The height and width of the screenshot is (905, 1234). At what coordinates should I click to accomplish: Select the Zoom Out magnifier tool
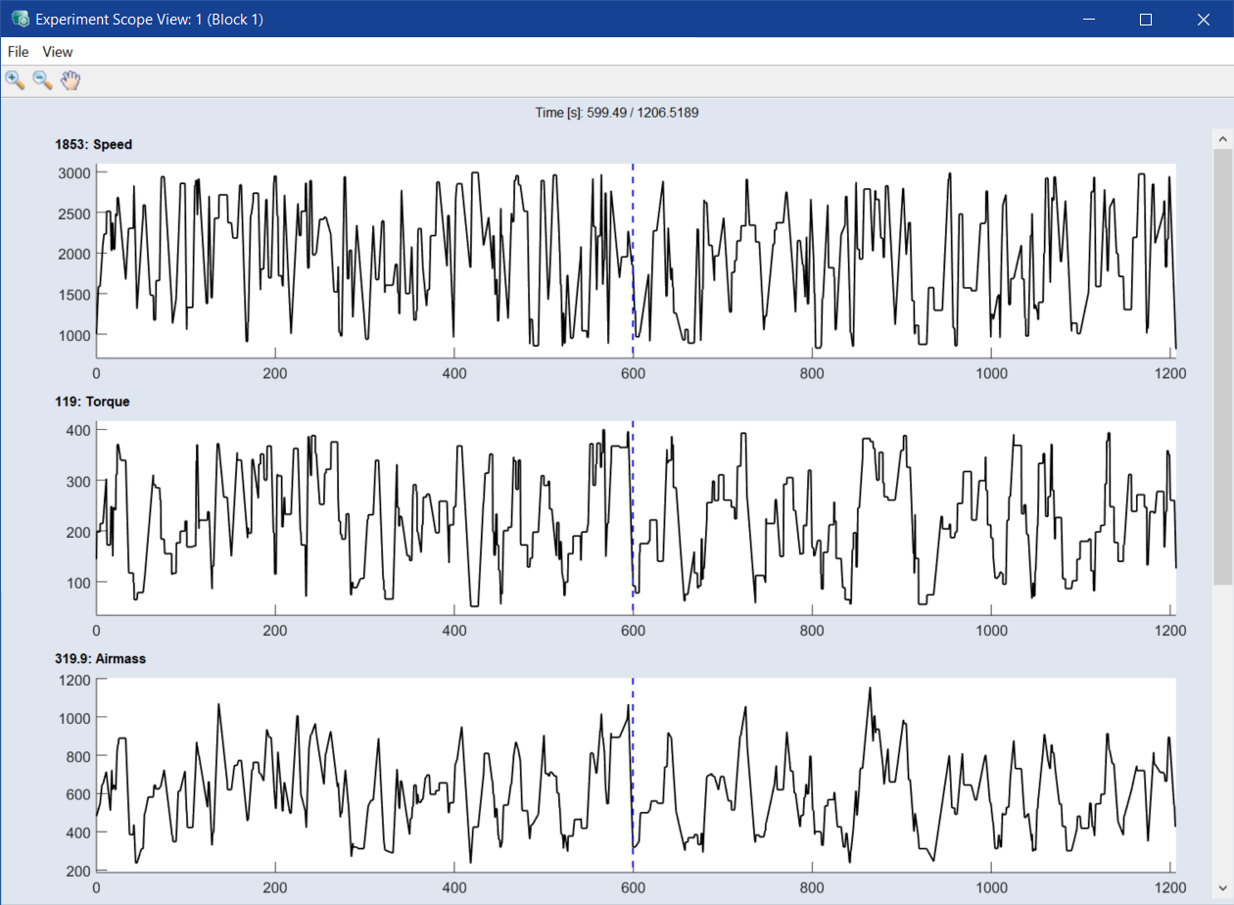(42, 80)
